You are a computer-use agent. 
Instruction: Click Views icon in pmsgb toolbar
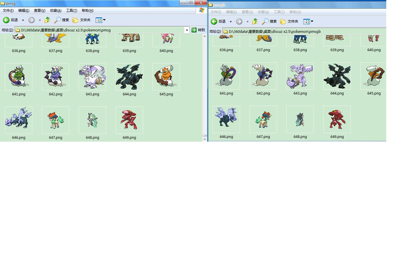[306, 21]
